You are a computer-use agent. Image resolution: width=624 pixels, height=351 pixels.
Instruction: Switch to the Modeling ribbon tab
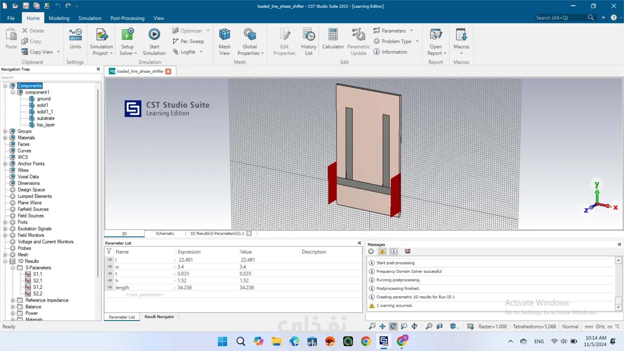(59, 18)
